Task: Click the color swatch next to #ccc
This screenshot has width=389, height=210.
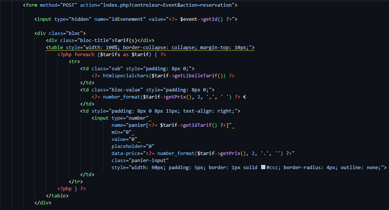Action: pos(263,167)
